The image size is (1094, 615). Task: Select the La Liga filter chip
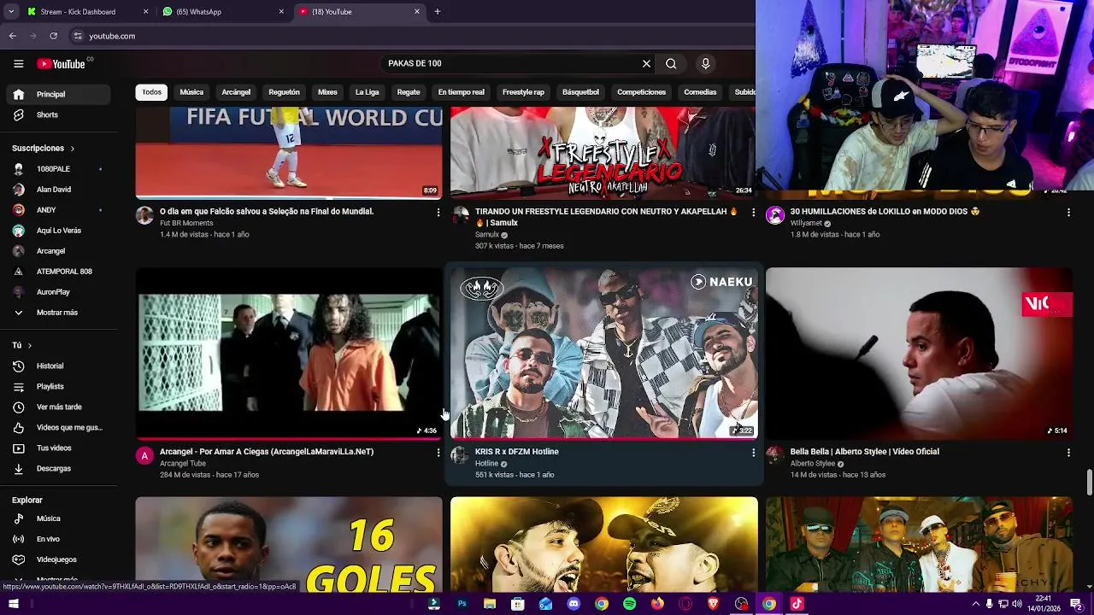pyautogui.click(x=367, y=92)
